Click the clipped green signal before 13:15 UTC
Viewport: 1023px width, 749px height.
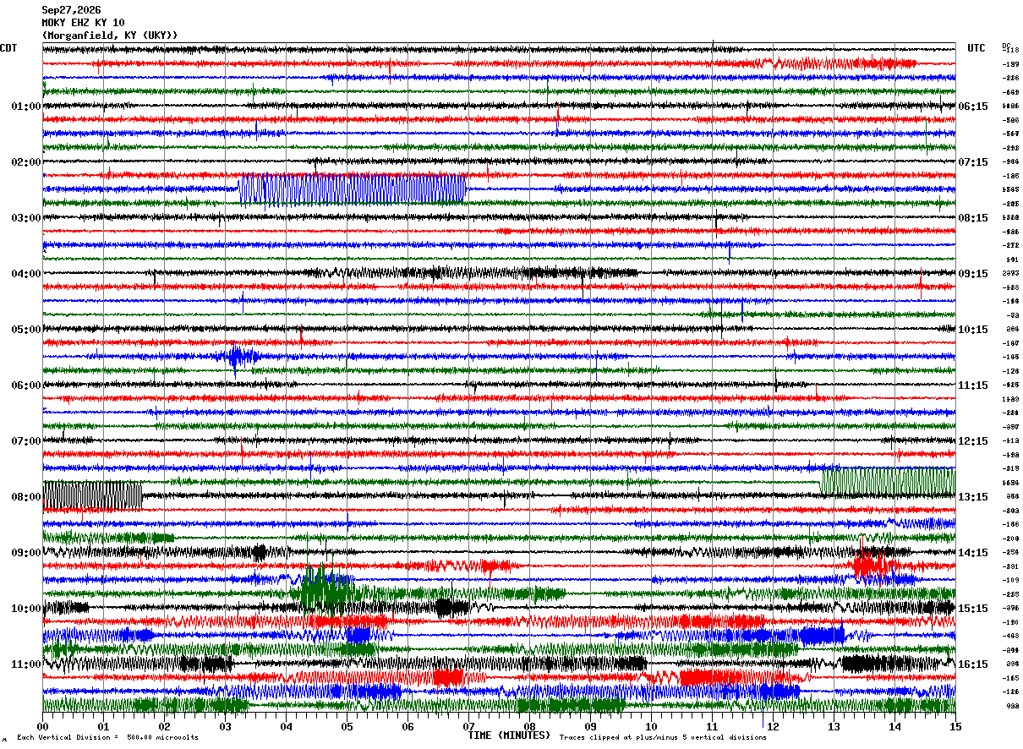coord(888,482)
